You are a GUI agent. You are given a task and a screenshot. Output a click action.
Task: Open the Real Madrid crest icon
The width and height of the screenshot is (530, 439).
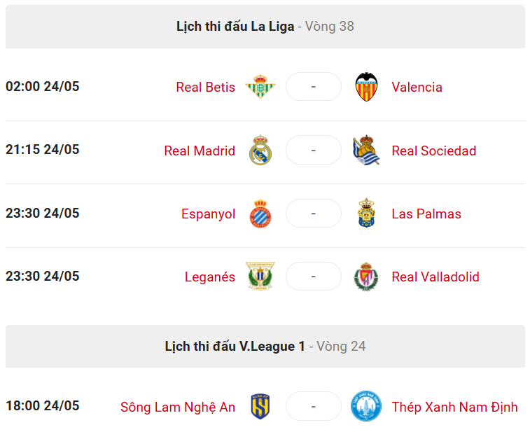[260, 150]
